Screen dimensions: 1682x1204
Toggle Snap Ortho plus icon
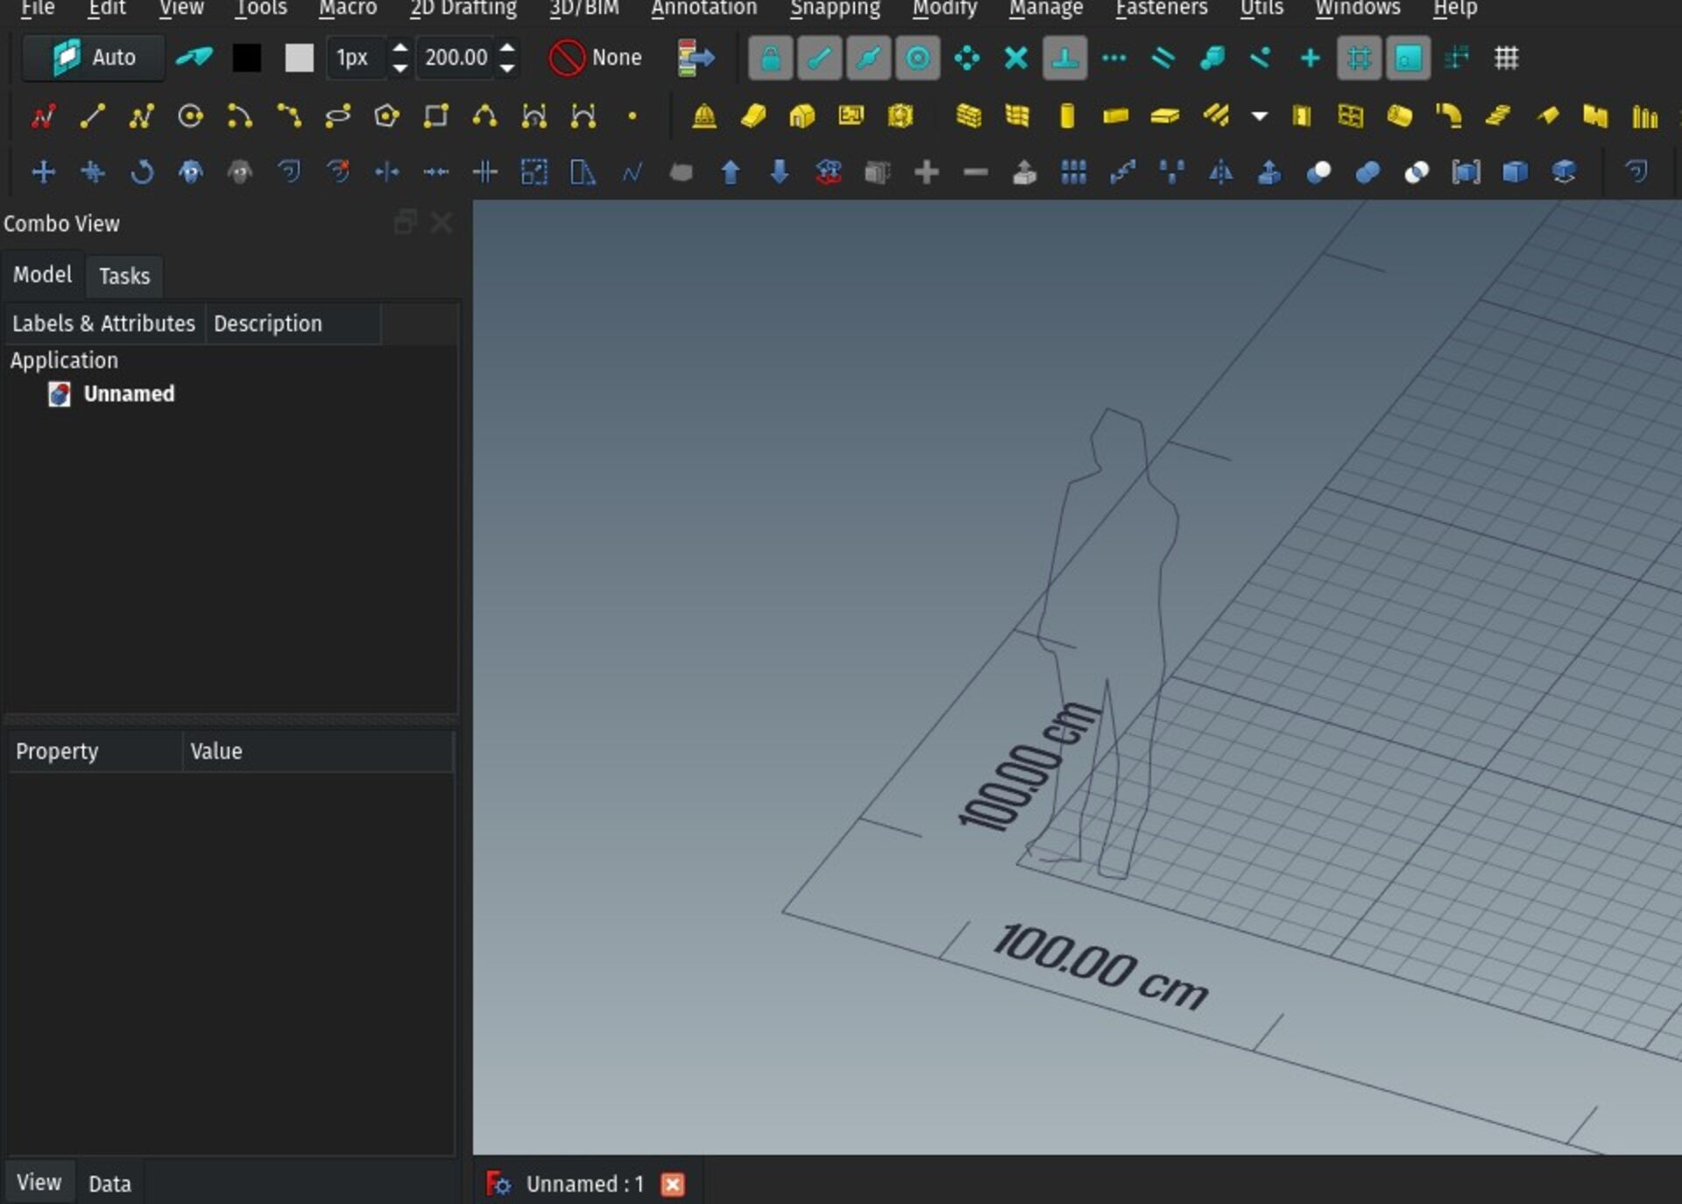point(1310,58)
